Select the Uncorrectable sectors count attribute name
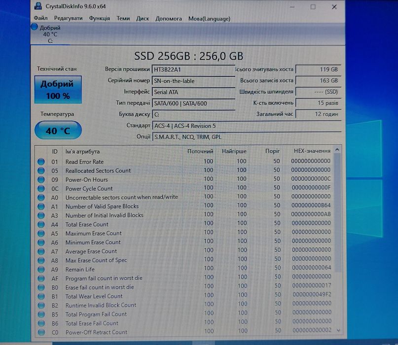The height and width of the screenshot is (345, 398). point(122,197)
